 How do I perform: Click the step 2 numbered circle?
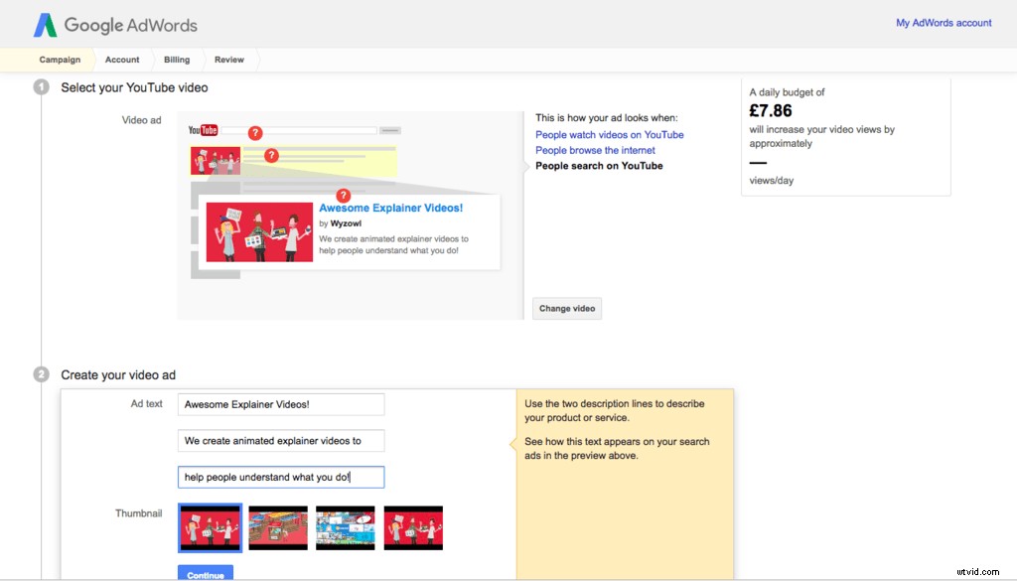pyautogui.click(x=41, y=374)
